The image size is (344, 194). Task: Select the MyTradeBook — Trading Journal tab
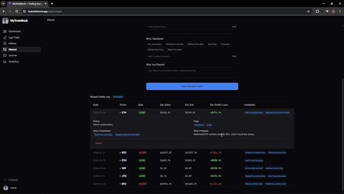point(27,4)
